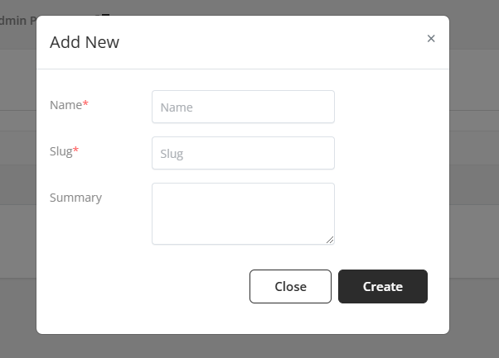
Task: Click the red asterisk beside Name
Action: (x=85, y=105)
